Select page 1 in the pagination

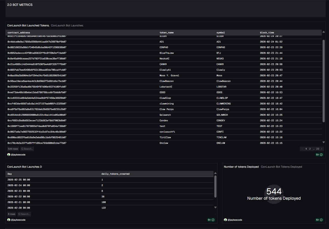[306, 149]
